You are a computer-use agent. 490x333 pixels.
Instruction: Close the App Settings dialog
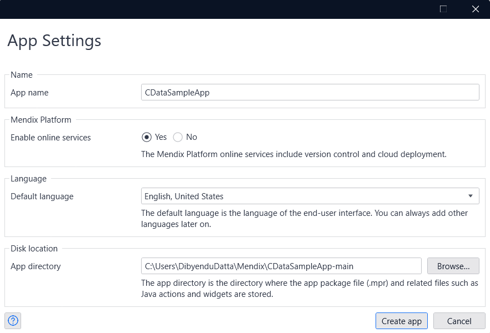pyautogui.click(x=475, y=9)
